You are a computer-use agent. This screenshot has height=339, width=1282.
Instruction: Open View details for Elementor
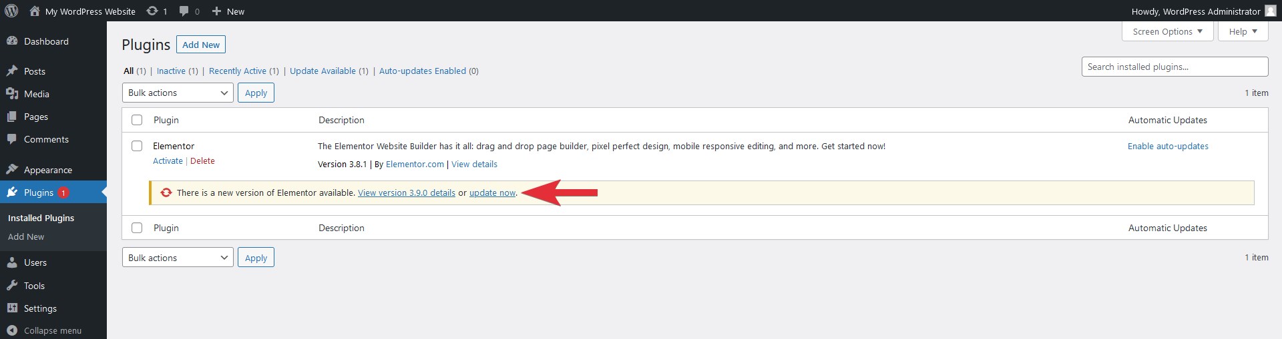click(474, 164)
